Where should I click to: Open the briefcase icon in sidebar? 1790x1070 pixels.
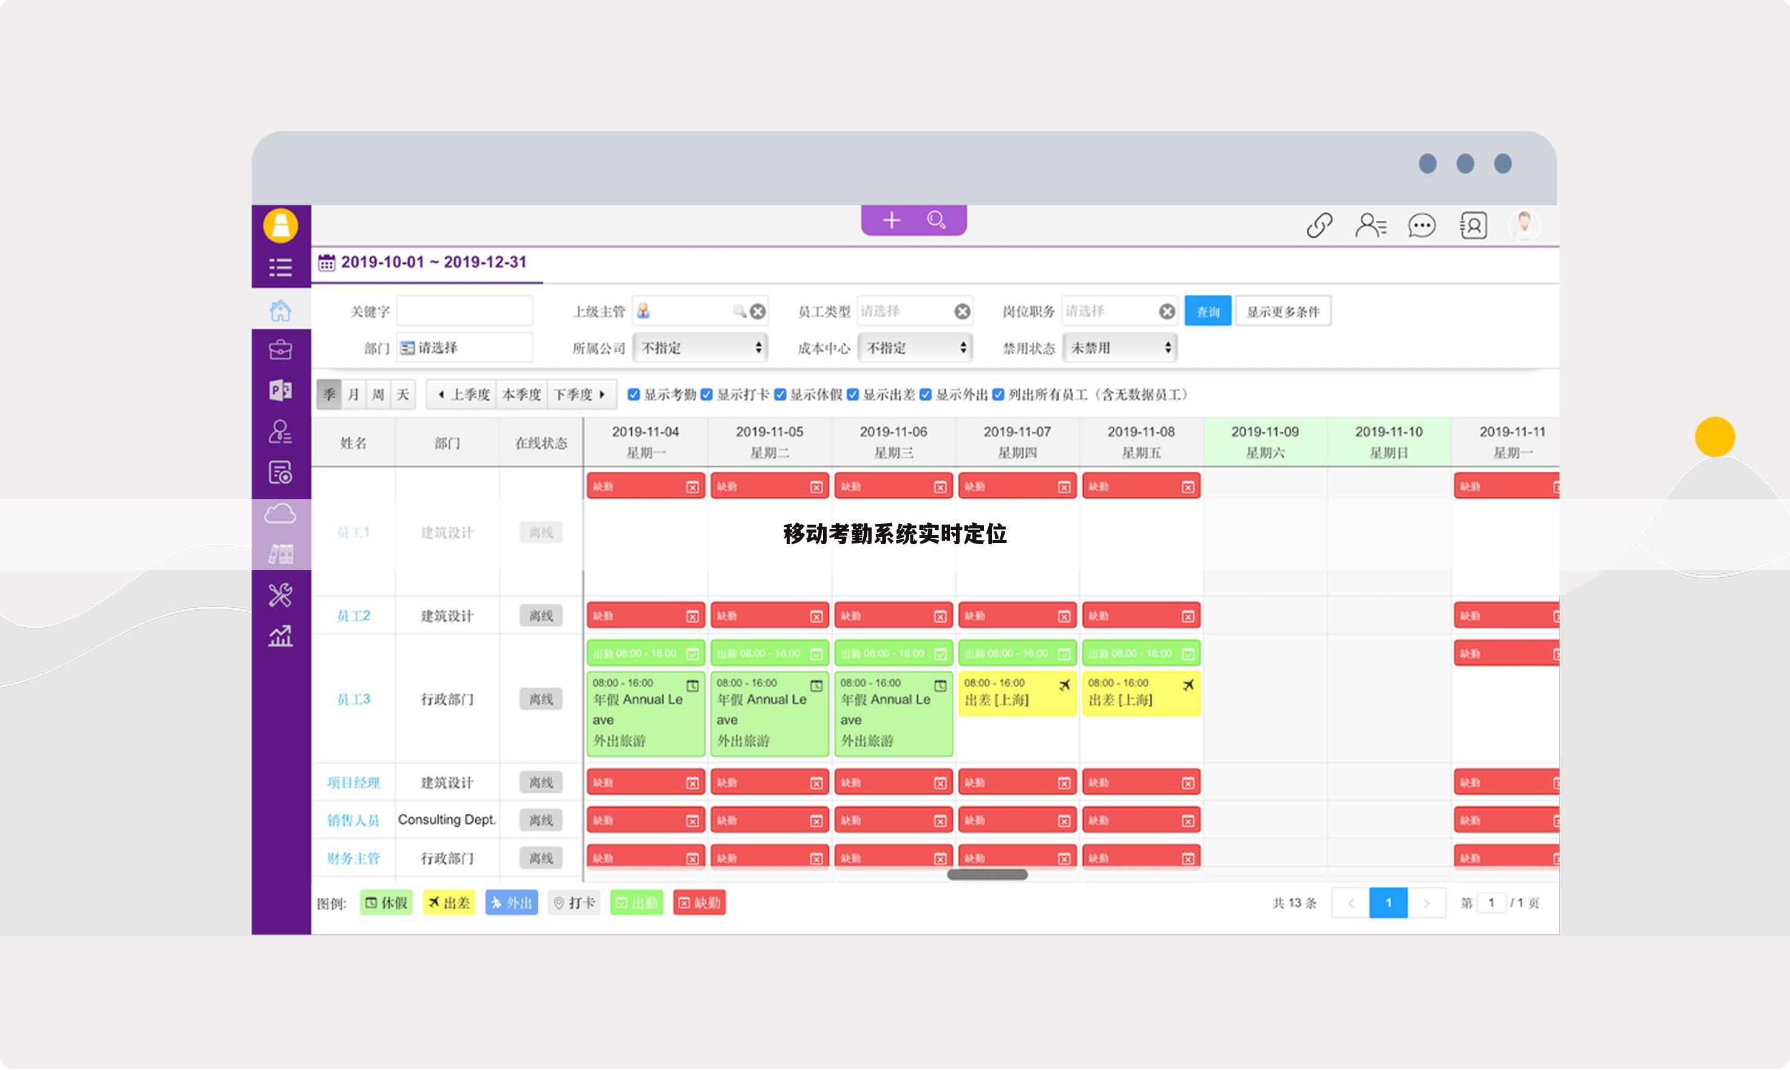(x=280, y=350)
